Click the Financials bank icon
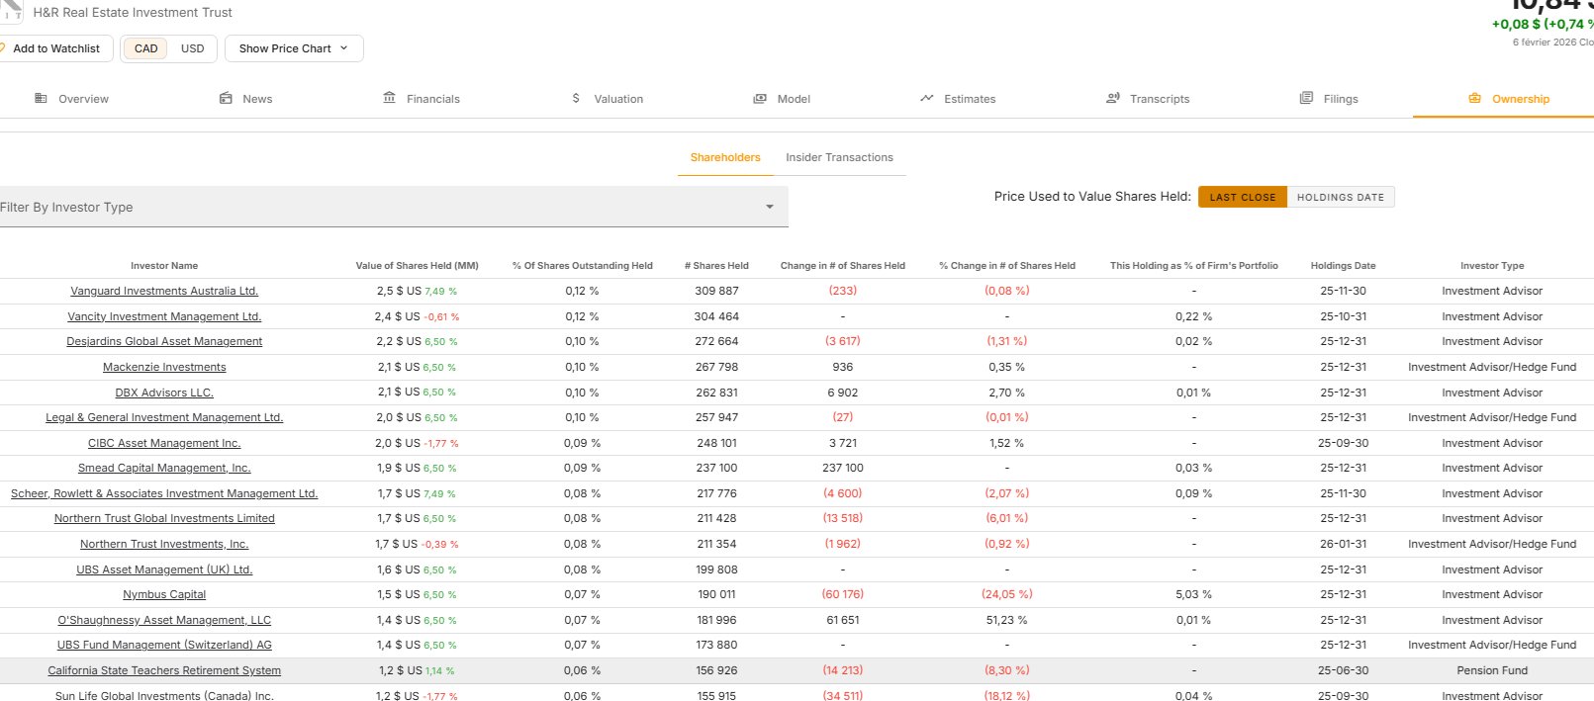1594x701 pixels. [389, 99]
